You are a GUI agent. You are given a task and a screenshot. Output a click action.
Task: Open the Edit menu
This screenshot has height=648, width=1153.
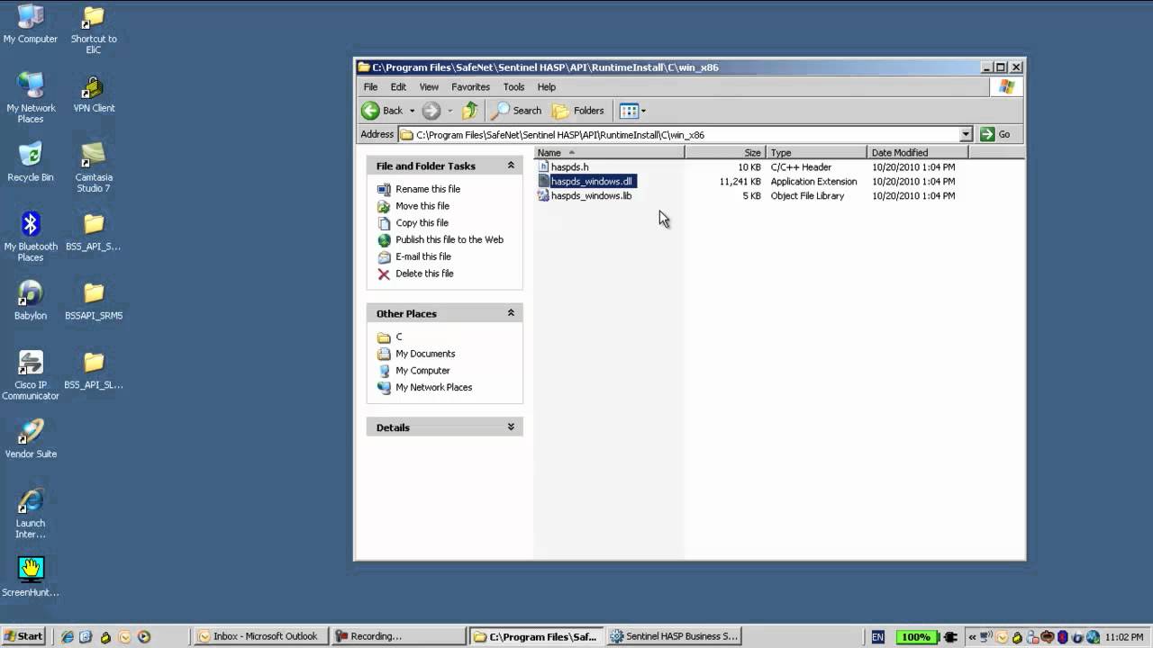(398, 87)
